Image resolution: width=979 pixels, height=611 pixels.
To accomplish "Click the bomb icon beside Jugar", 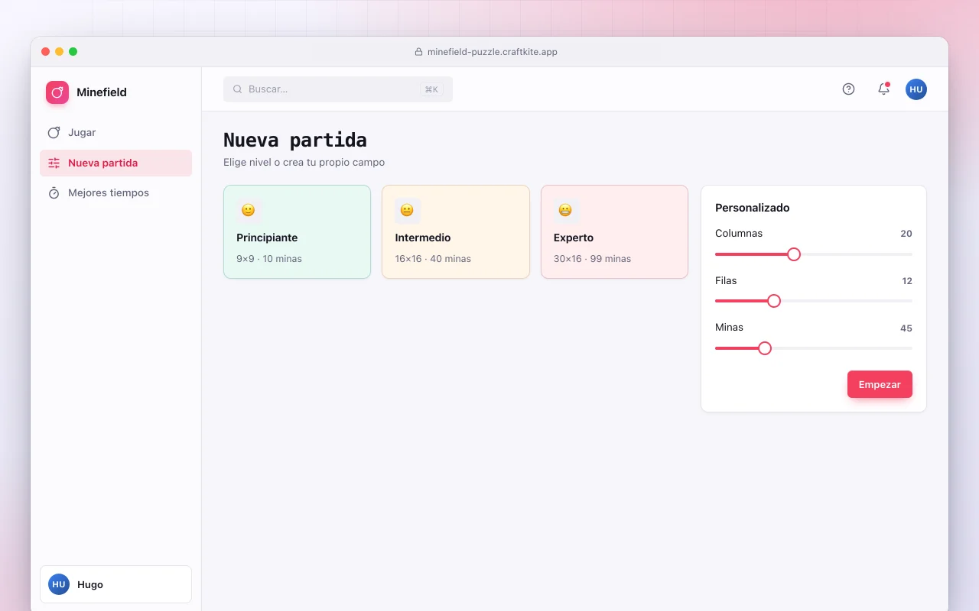I will [x=54, y=132].
